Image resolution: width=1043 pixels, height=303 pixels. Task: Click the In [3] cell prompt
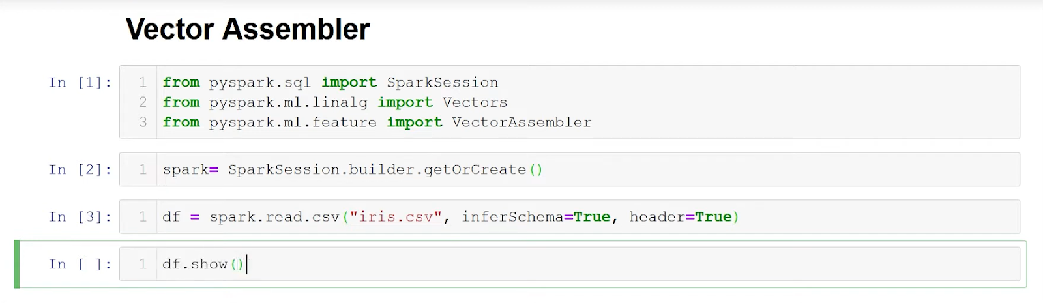[80, 217]
